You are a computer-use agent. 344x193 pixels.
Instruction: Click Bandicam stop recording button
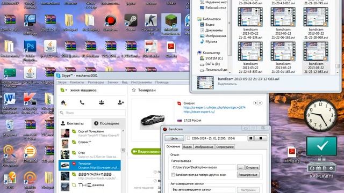tap(261, 138)
